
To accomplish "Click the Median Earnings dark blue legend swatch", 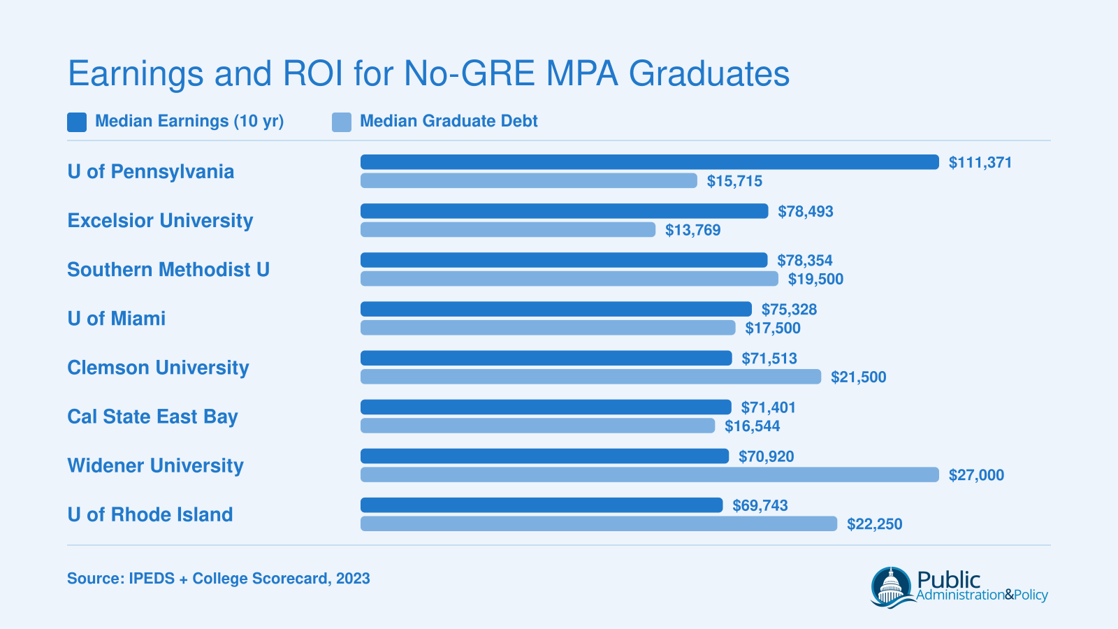I will click(x=77, y=122).
